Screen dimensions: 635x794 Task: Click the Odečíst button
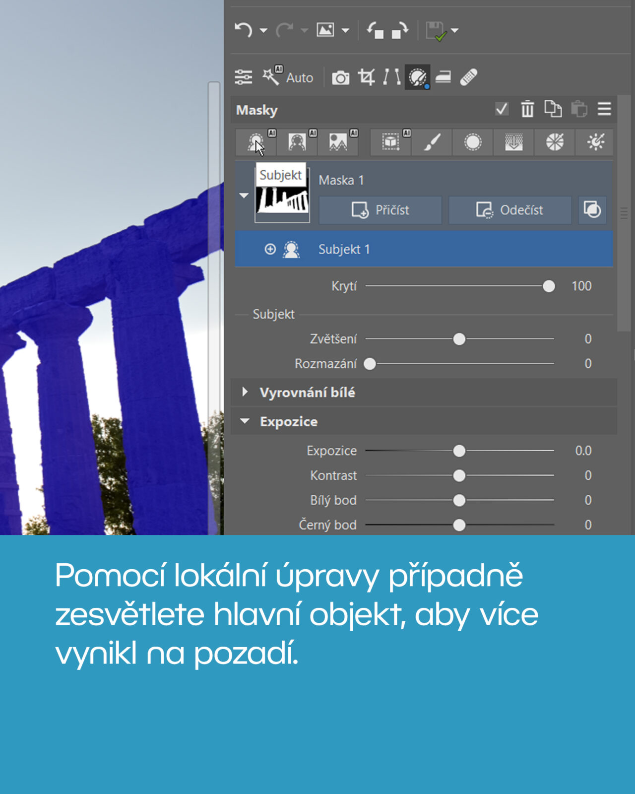[509, 210]
